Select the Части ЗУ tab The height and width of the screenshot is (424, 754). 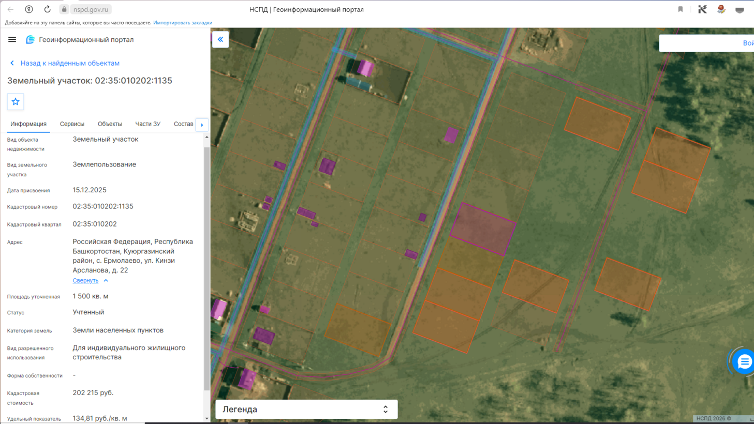tap(147, 124)
